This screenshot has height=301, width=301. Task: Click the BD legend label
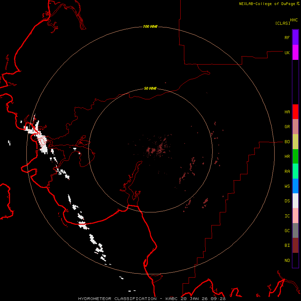click(287, 142)
